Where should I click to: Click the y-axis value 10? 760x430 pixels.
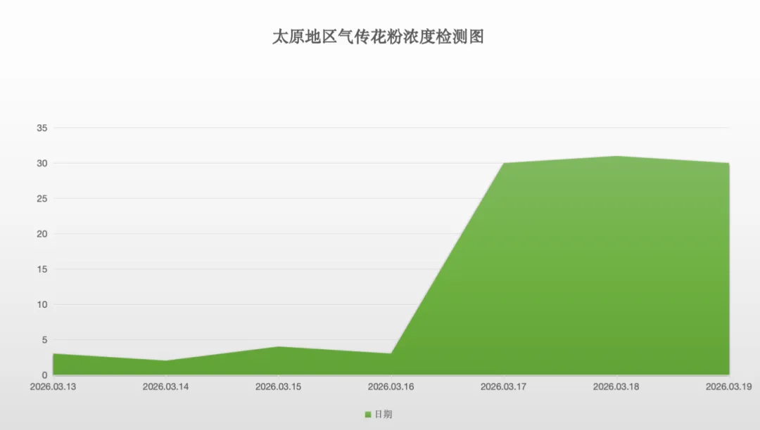point(42,305)
